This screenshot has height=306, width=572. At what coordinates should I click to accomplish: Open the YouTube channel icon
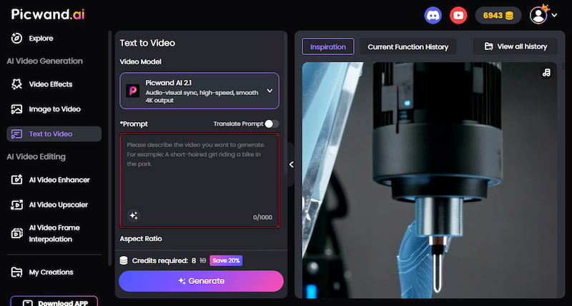tap(458, 15)
